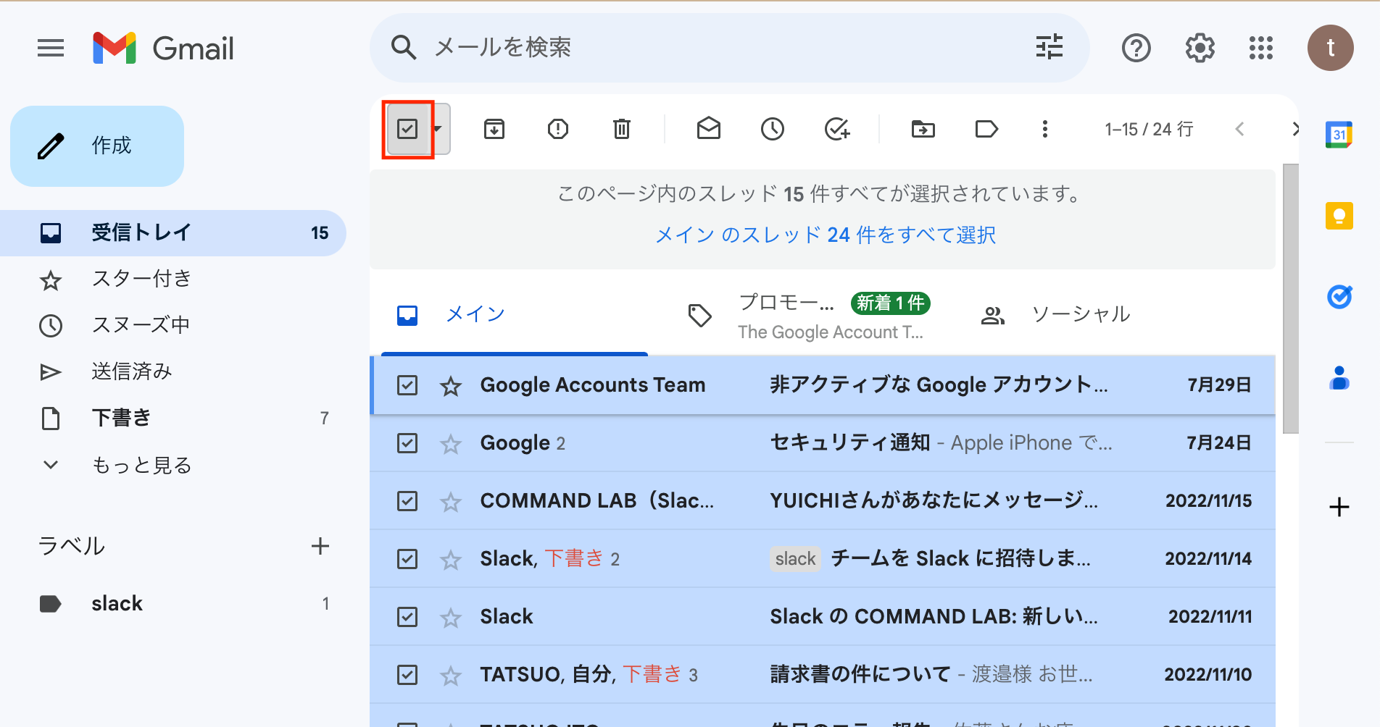Uncheck the COMMAND LAB email row
The image size is (1380, 727).
[x=407, y=501]
